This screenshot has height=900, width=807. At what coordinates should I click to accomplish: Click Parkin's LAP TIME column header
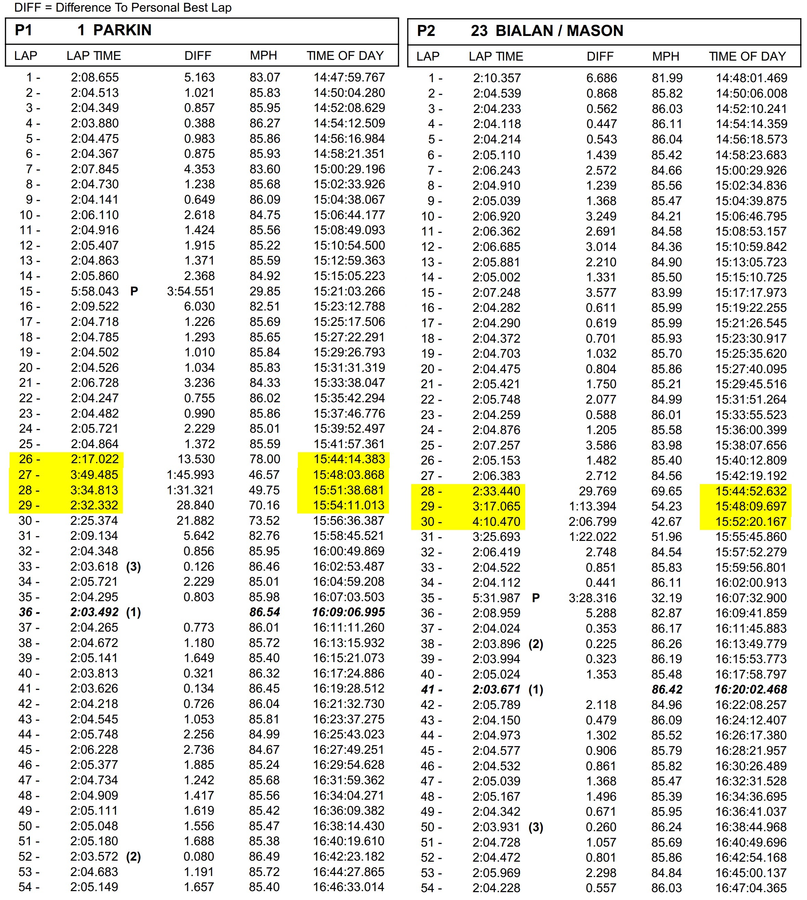(93, 56)
